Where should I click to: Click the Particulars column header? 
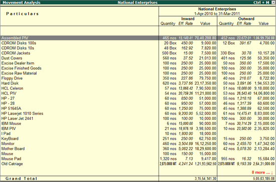click(23, 14)
